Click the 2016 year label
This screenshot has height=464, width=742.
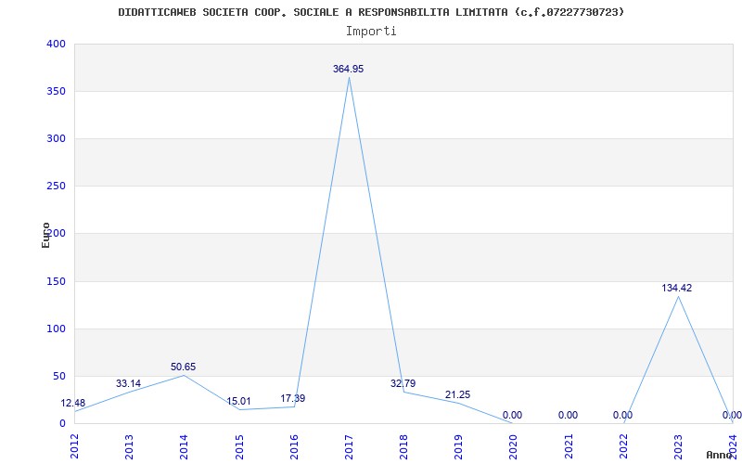coord(294,446)
